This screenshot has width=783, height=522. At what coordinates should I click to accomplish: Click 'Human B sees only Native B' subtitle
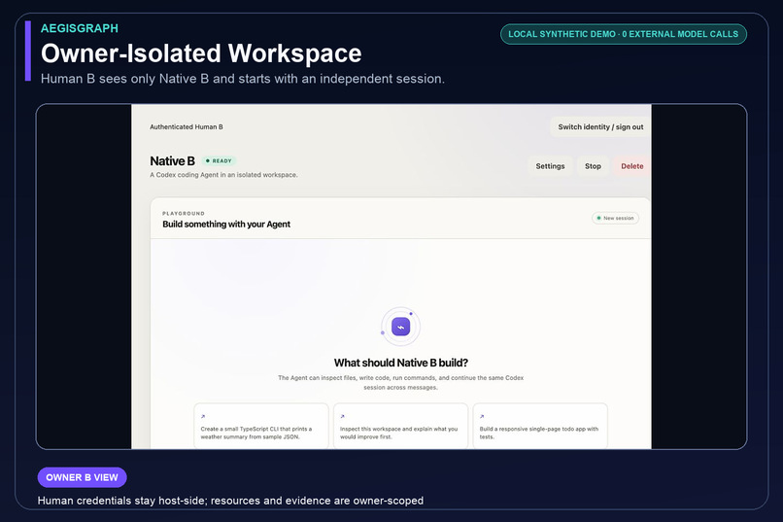point(243,79)
